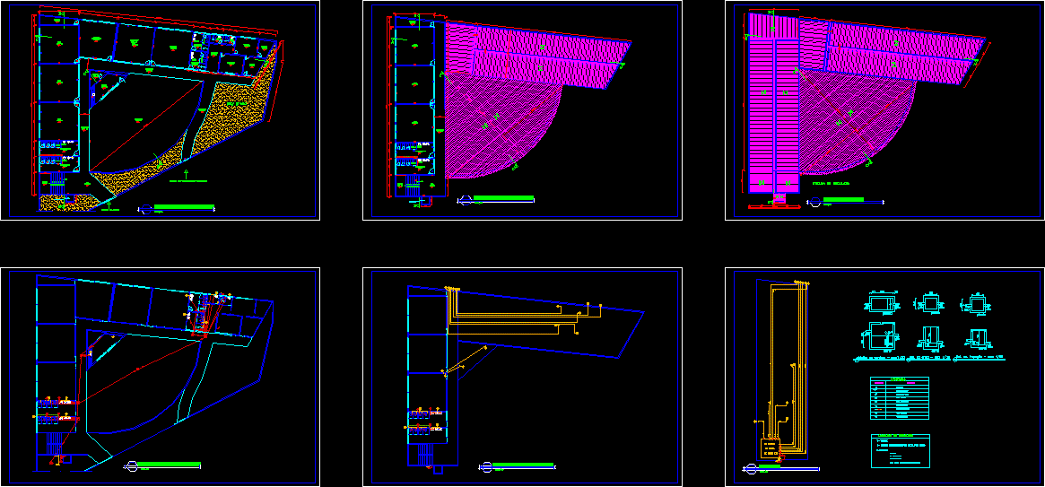Click the top-right cyan detail drawing in the bottom-right sheet
Viewport: 1045px width, 487px height.
coord(974,305)
